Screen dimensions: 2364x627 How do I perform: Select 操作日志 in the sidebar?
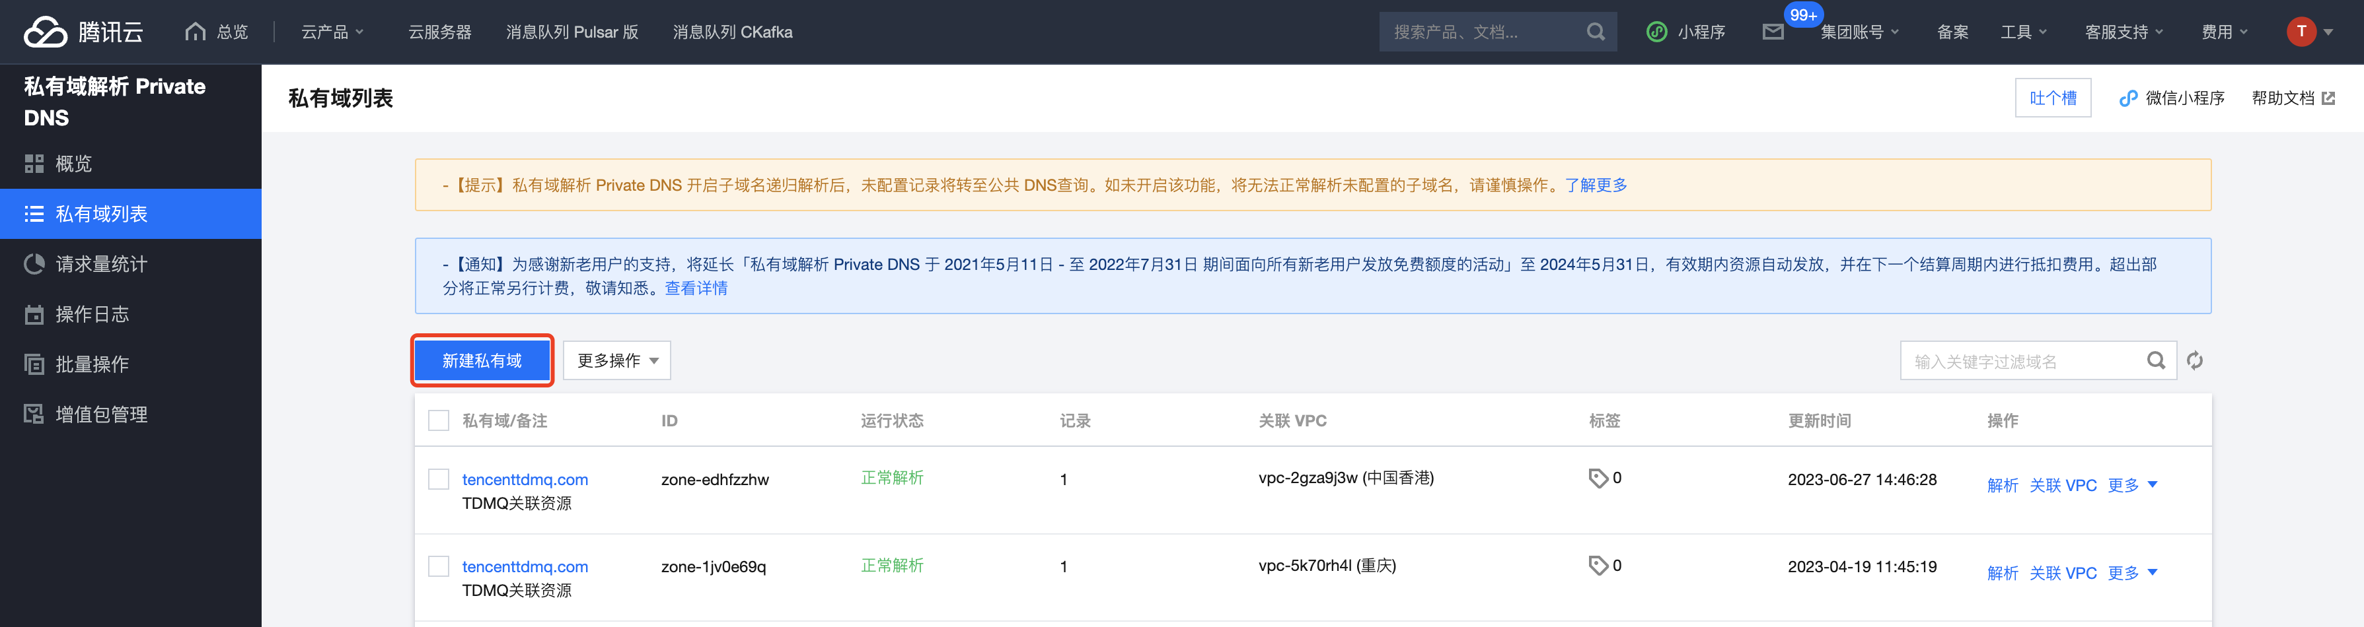click(130, 314)
